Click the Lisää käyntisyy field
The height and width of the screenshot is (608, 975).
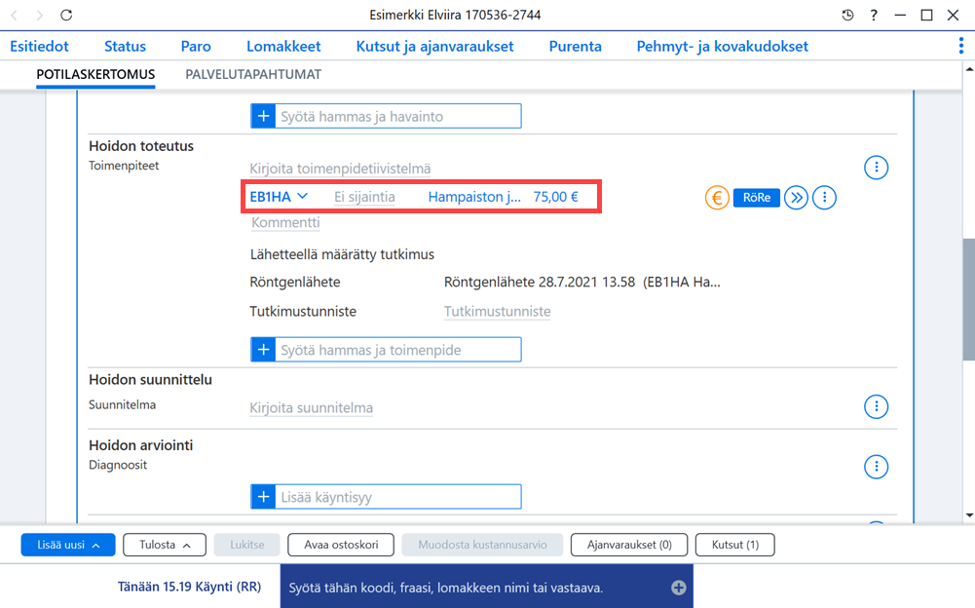[x=398, y=497]
